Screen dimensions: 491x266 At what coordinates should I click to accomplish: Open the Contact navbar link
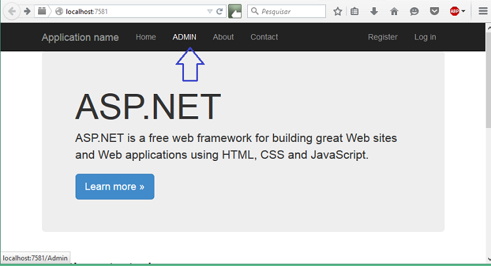click(264, 37)
